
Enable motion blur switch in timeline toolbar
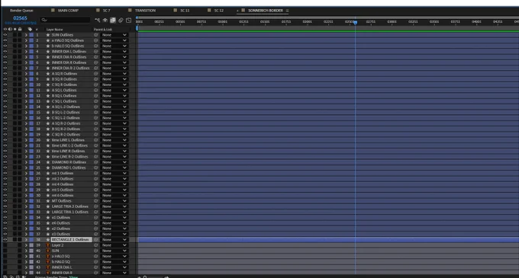coord(121,20)
